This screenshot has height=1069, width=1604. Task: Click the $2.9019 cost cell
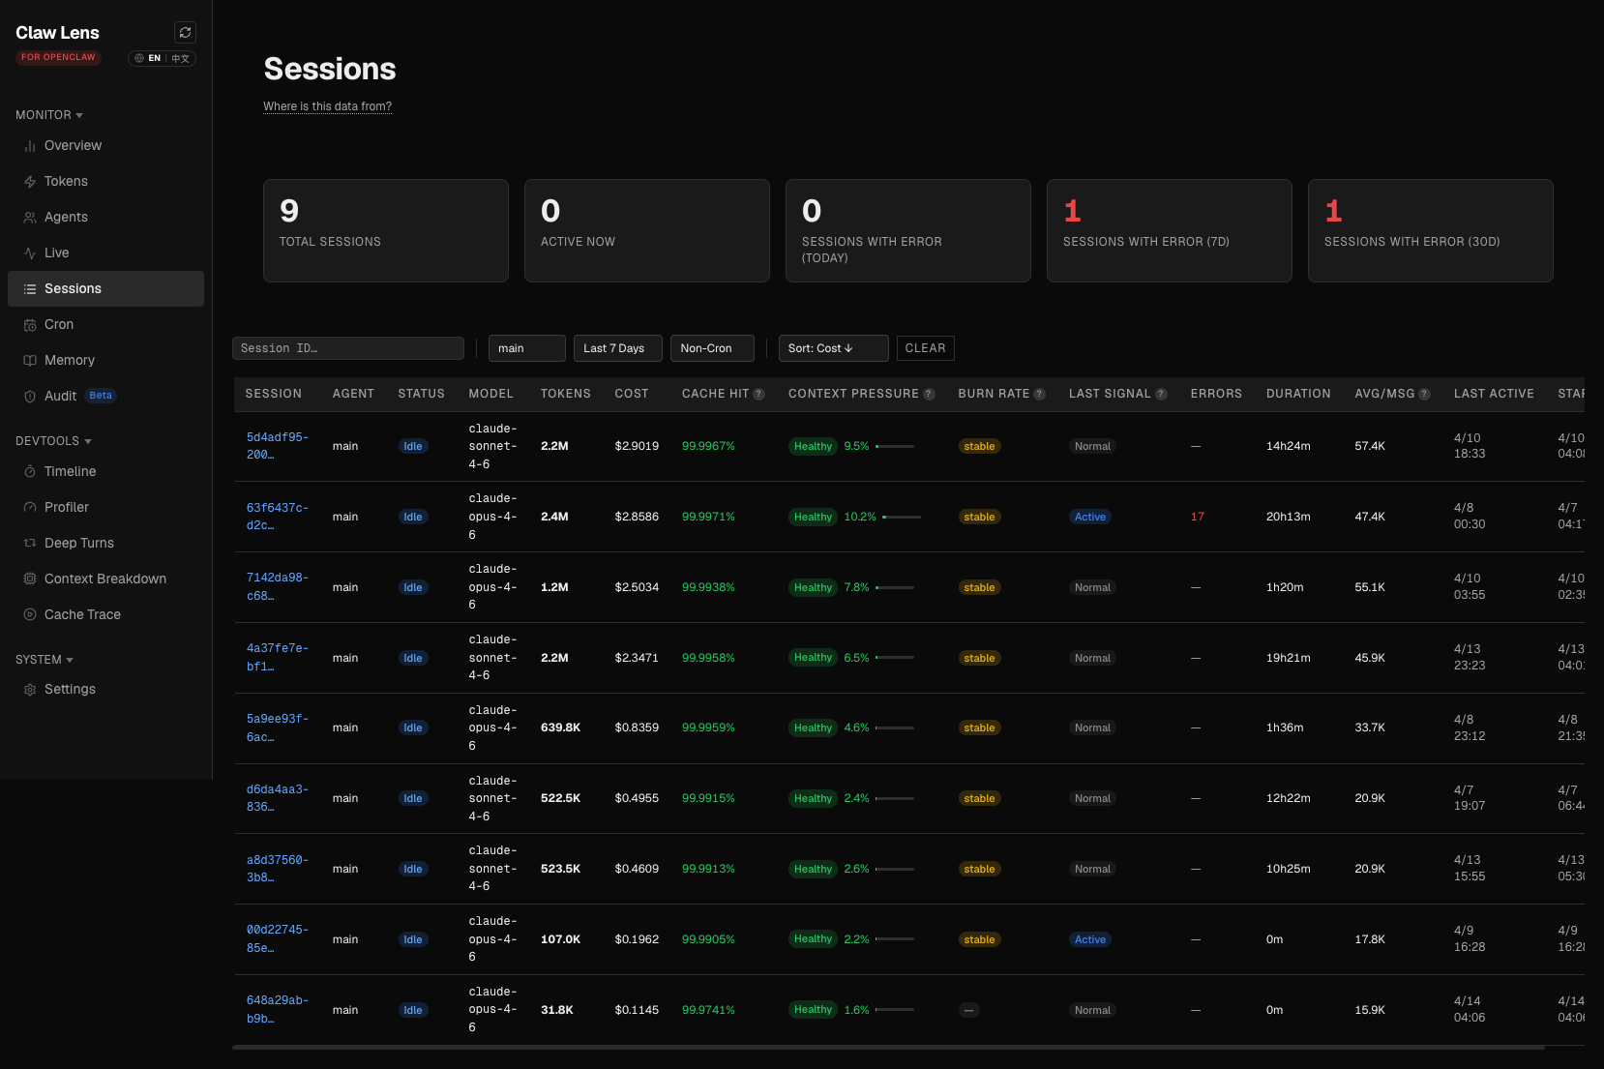click(637, 447)
